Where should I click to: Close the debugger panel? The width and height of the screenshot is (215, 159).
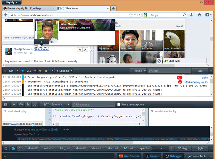point(211,105)
